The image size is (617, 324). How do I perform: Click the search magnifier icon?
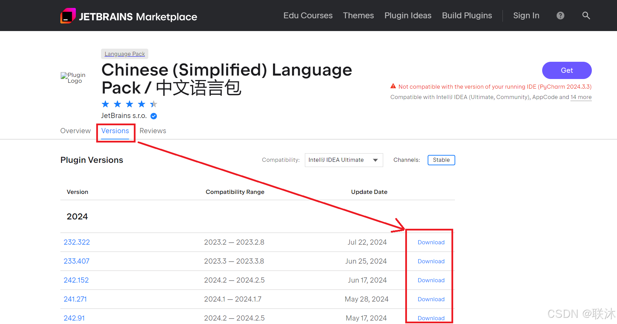(x=586, y=16)
